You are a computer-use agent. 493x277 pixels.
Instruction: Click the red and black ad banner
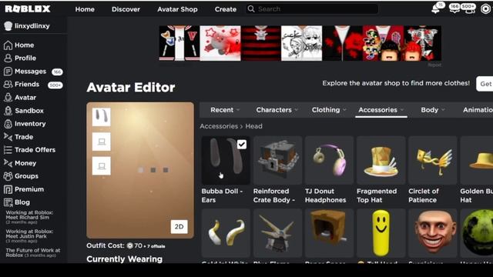tap(300, 43)
